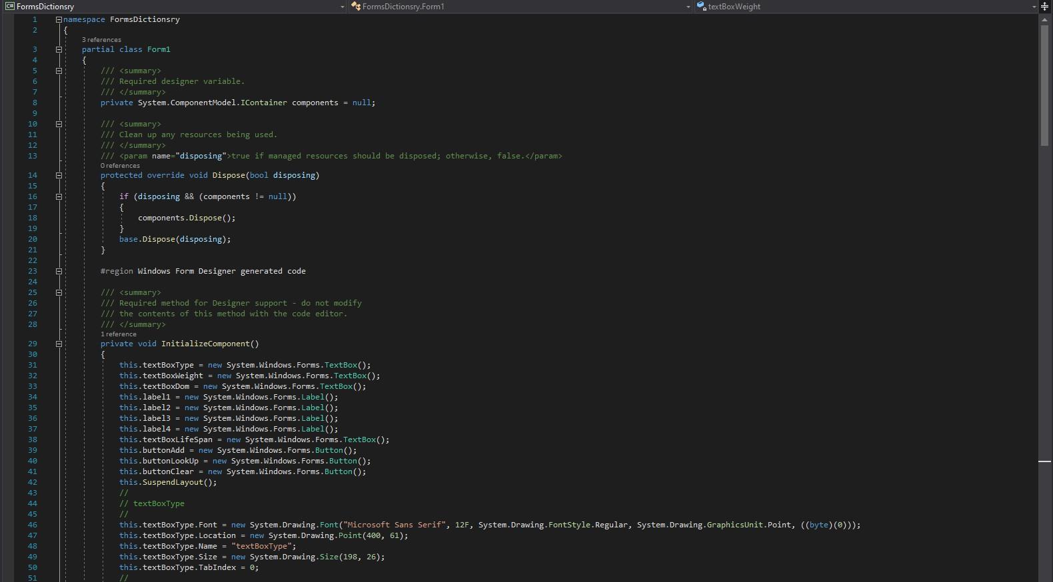Image resolution: width=1053 pixels, height=582 pixels.
Task: Open the '0 references' link above Dispose
Action: 120,166
